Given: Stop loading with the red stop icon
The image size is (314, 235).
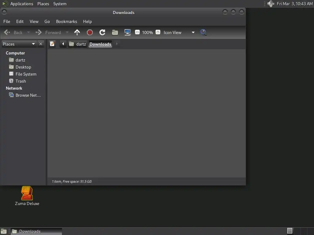Looking at the screenshot, I should point(90,32).
